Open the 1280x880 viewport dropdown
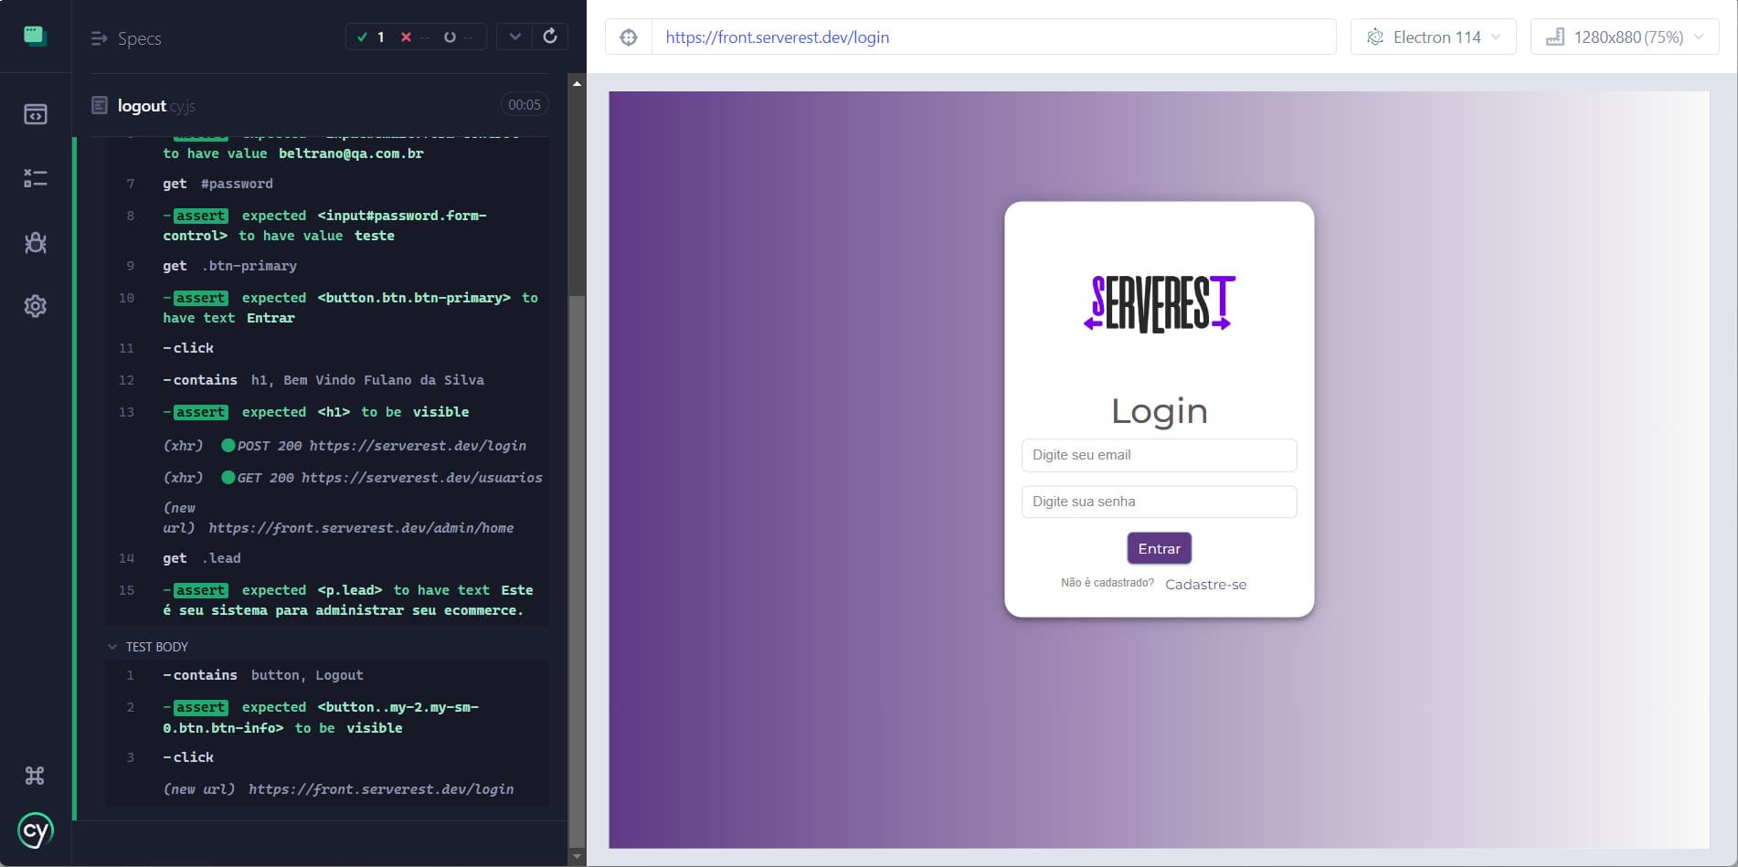The width and height of the screenshot is (1738, 867). pos(1625,37)
